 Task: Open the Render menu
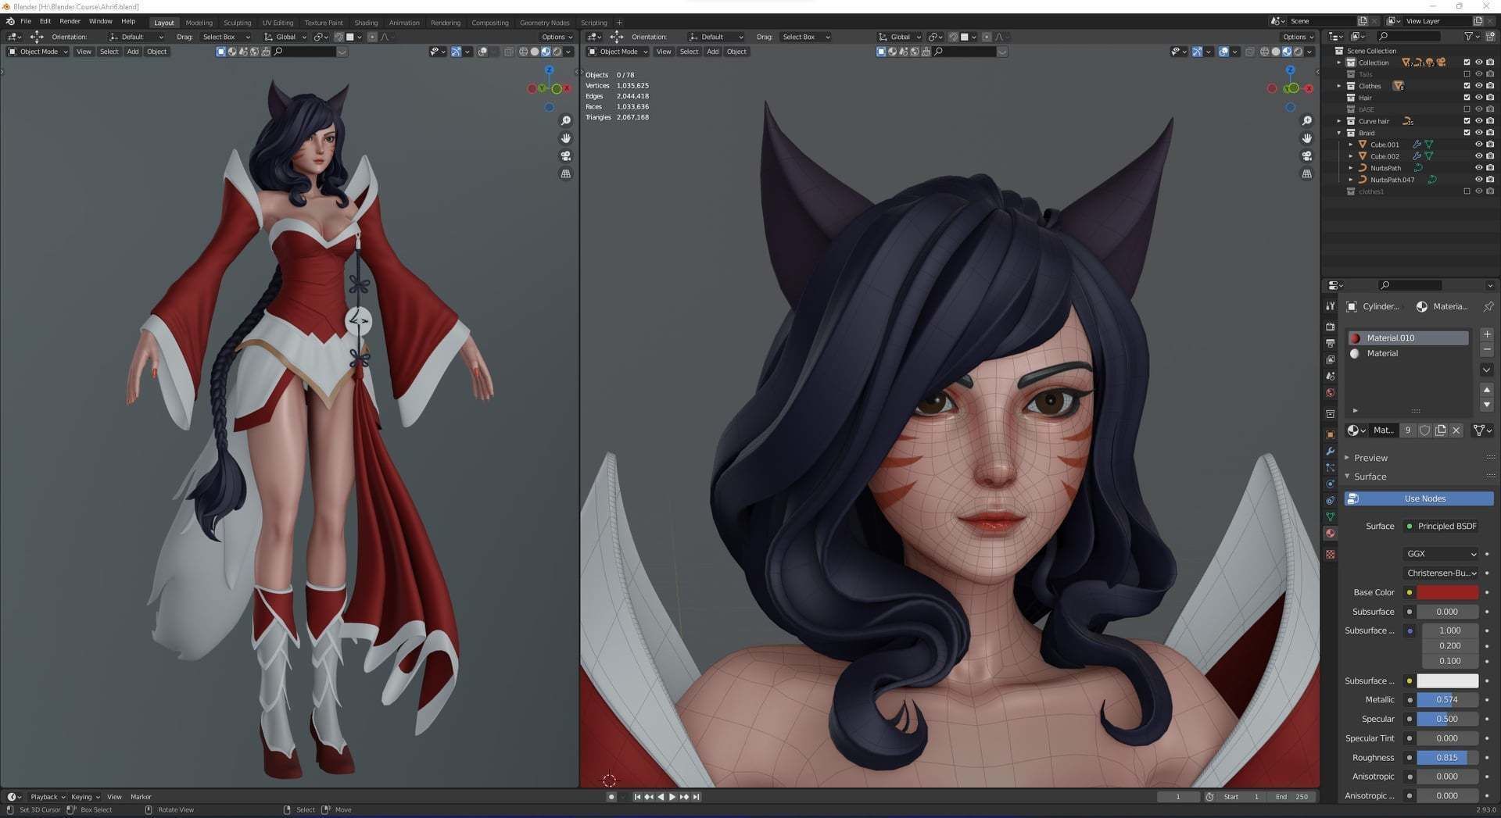point(70,22)
